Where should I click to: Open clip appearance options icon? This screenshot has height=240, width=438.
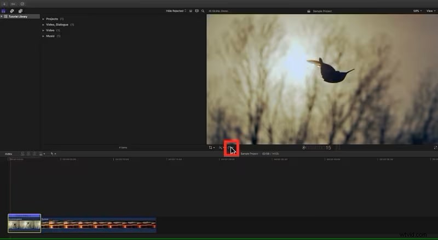[197, 11]
